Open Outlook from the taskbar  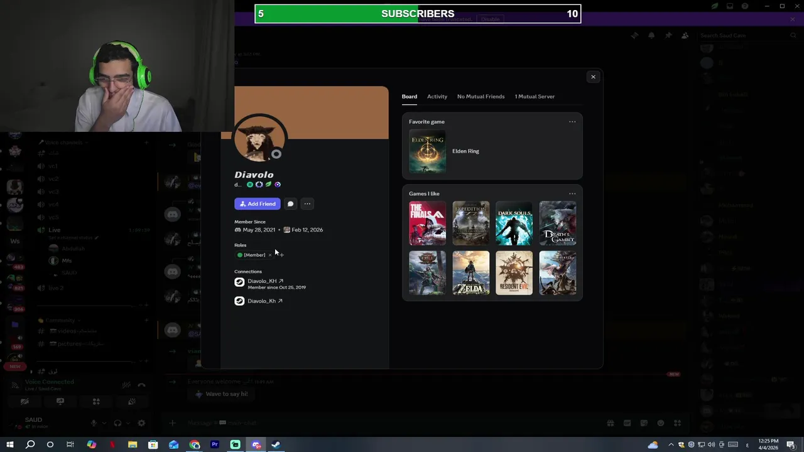[174, 445]
